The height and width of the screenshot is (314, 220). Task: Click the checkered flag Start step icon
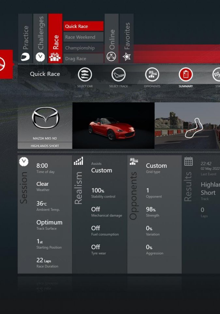click(x=216, y=75)
